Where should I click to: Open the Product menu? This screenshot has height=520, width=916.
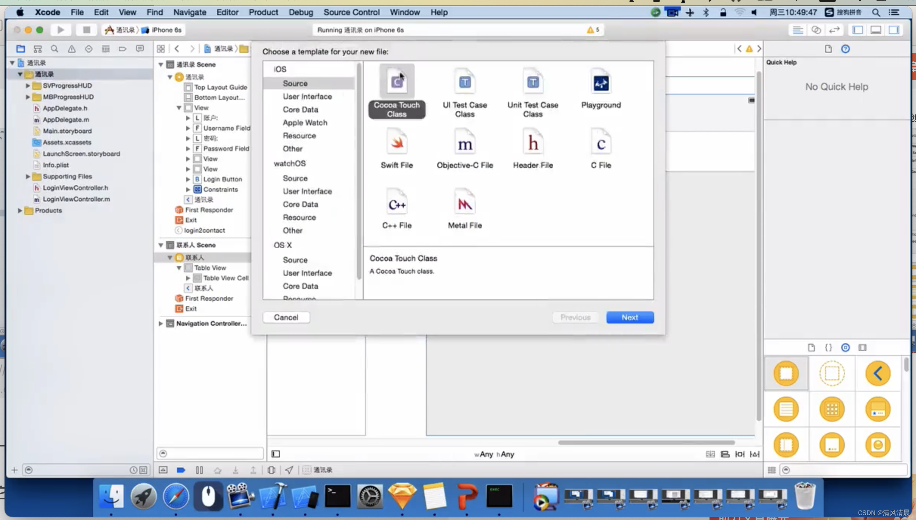pyautogui.click(x=263, y=12)
